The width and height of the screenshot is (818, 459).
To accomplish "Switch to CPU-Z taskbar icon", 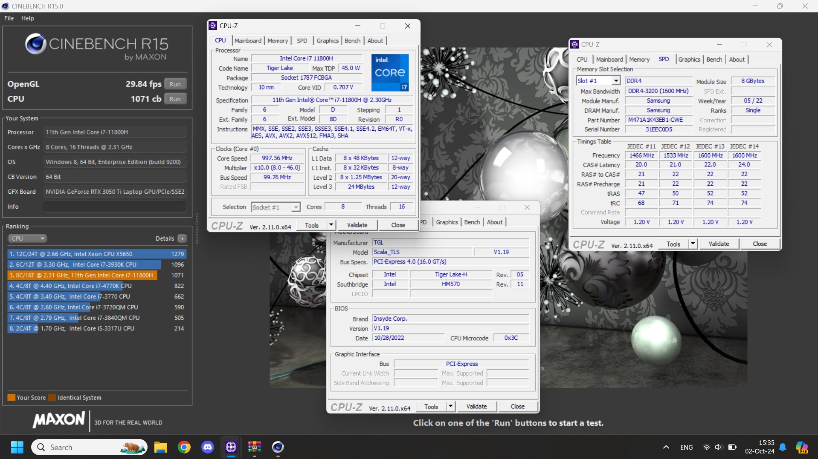I will coord(231,447).
